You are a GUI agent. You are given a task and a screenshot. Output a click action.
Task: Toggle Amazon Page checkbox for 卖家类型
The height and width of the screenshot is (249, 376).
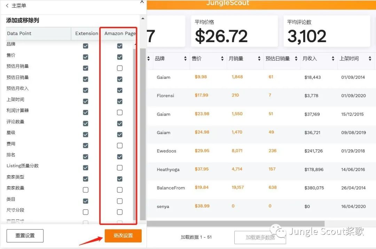120,179
